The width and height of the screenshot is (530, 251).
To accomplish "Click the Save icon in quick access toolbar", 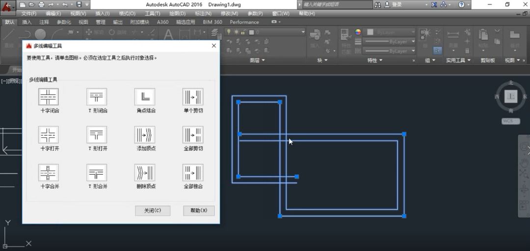I will pos(79,5).
